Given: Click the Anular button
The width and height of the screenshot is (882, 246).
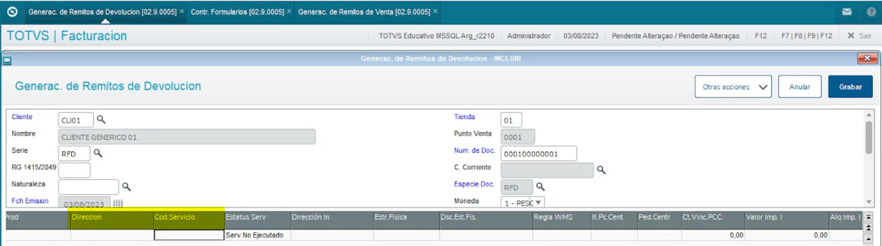Looking at the screenshot, I should [x=800, y=86].
